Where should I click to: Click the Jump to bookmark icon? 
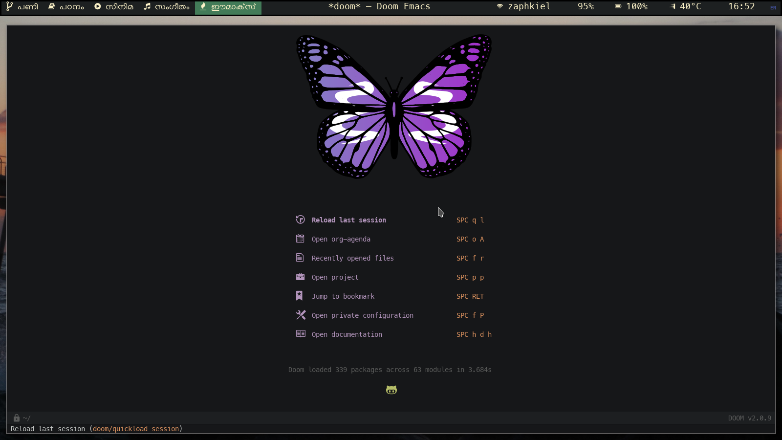299,296
